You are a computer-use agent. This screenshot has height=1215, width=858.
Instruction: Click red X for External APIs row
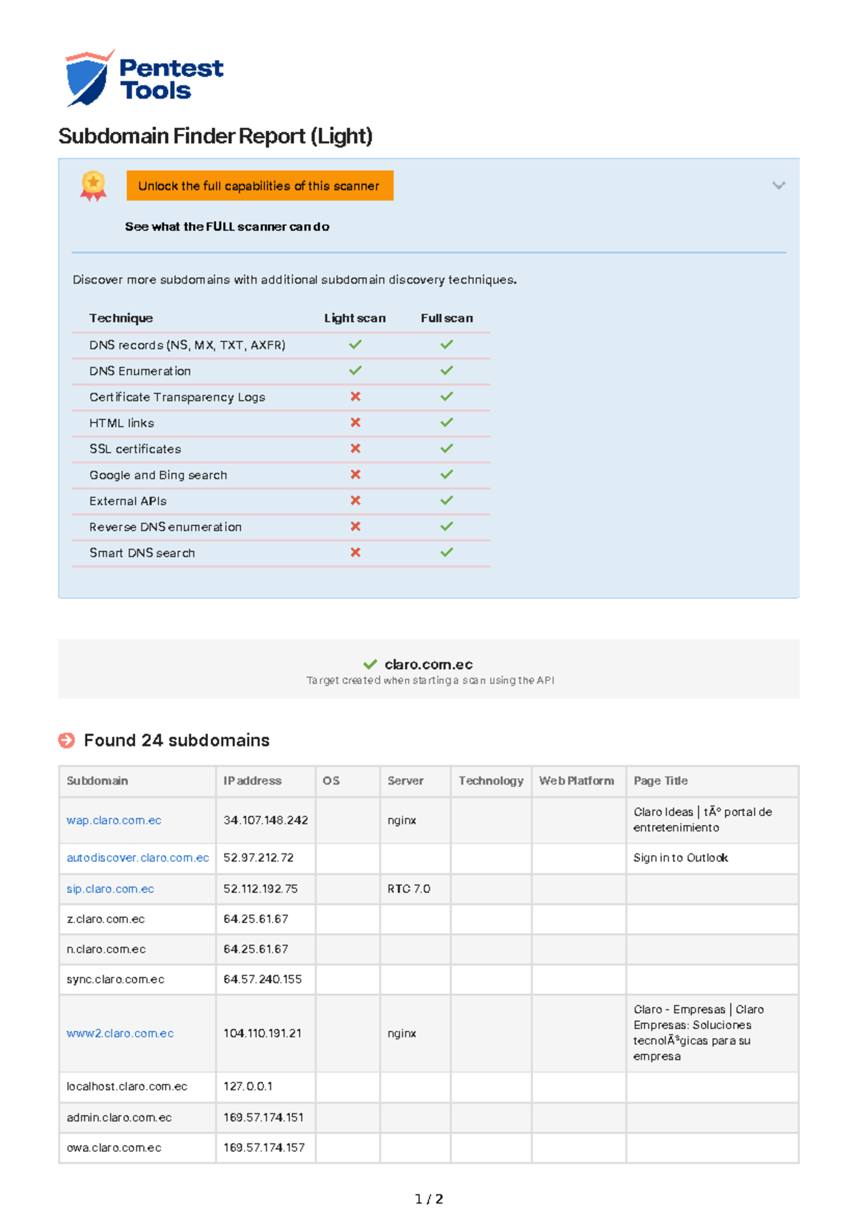click(x=355, y=501)
